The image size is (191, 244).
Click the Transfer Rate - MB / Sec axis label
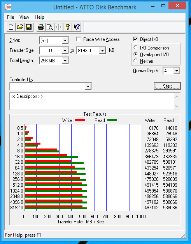click(x=81, y=222)
